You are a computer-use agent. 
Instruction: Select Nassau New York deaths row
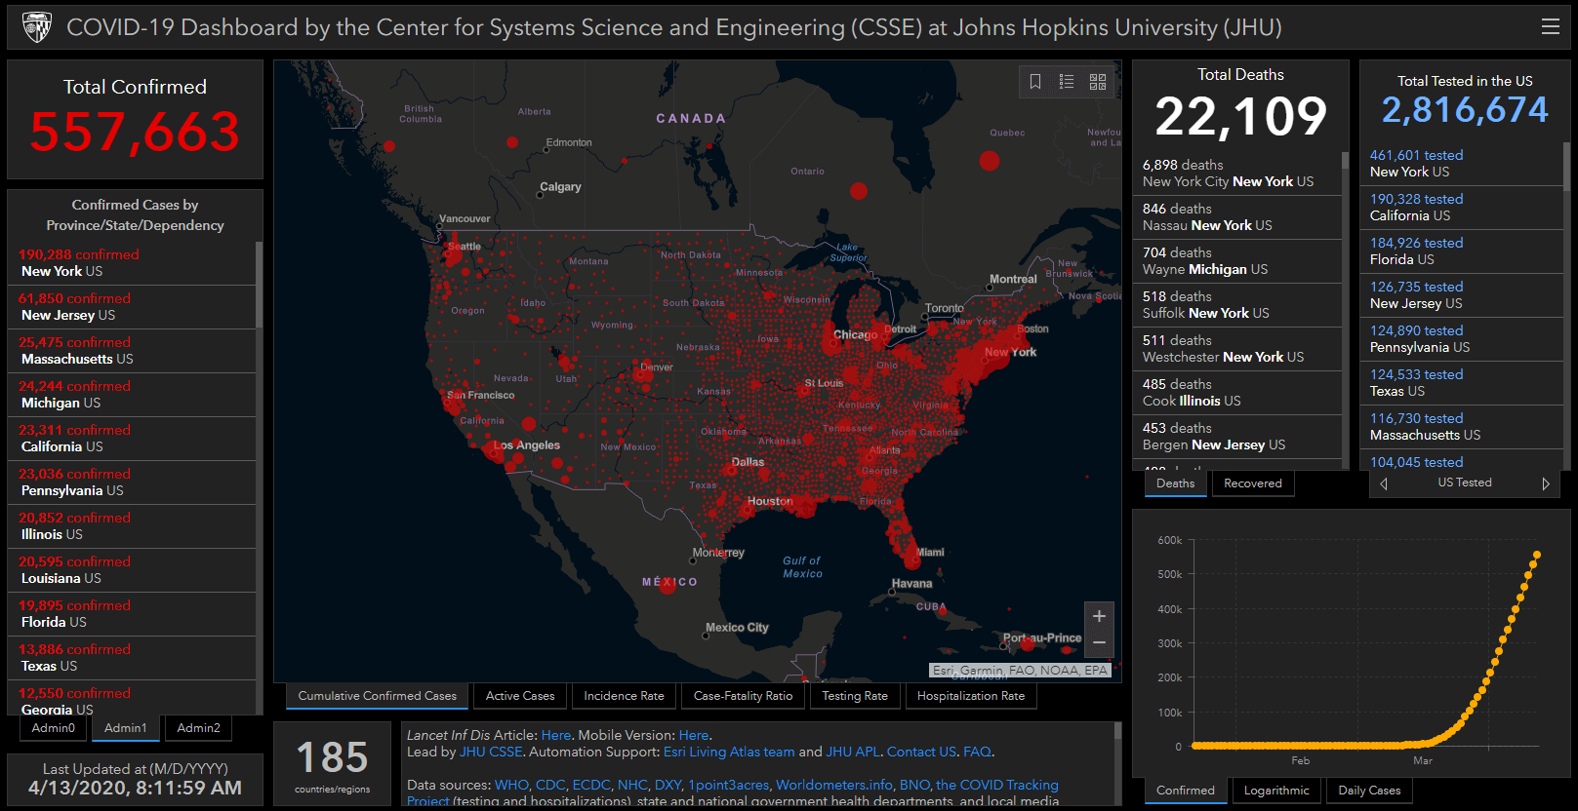(x=1236, y=217)
